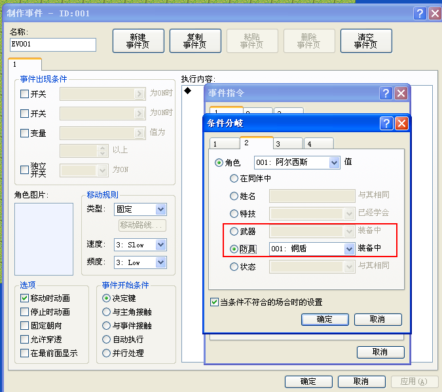The width and height of the screenshot is (442, 392).
Task: Choose the 特技 radio option
Action: [234, 213]
